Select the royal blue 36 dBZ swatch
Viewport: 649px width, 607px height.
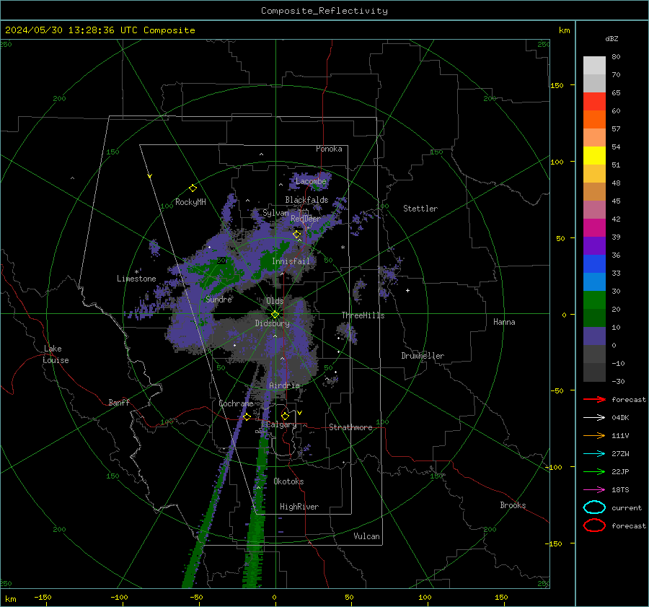(594, 263)
